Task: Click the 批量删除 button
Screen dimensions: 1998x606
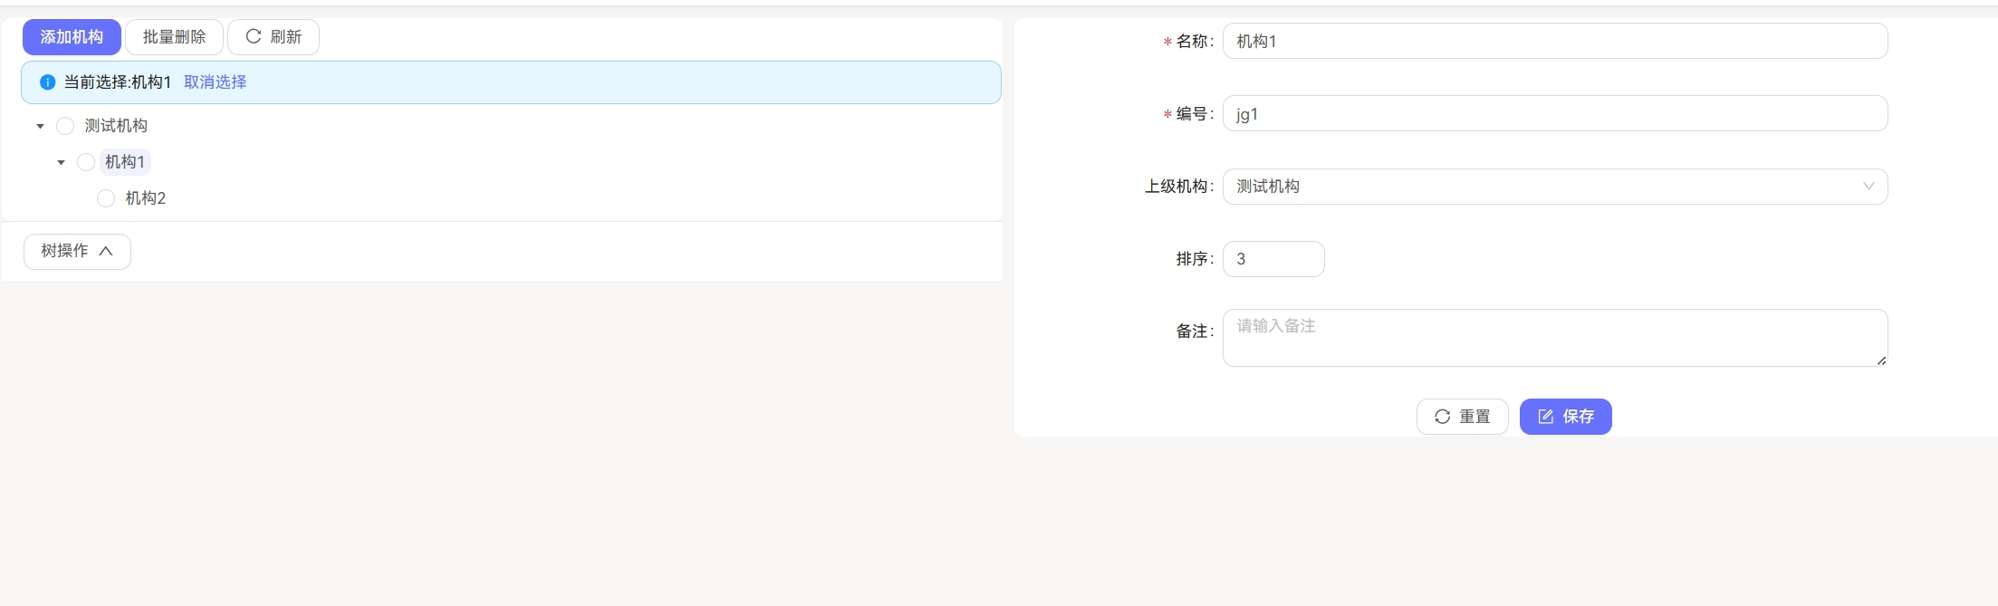Action: tap(174, 37)
